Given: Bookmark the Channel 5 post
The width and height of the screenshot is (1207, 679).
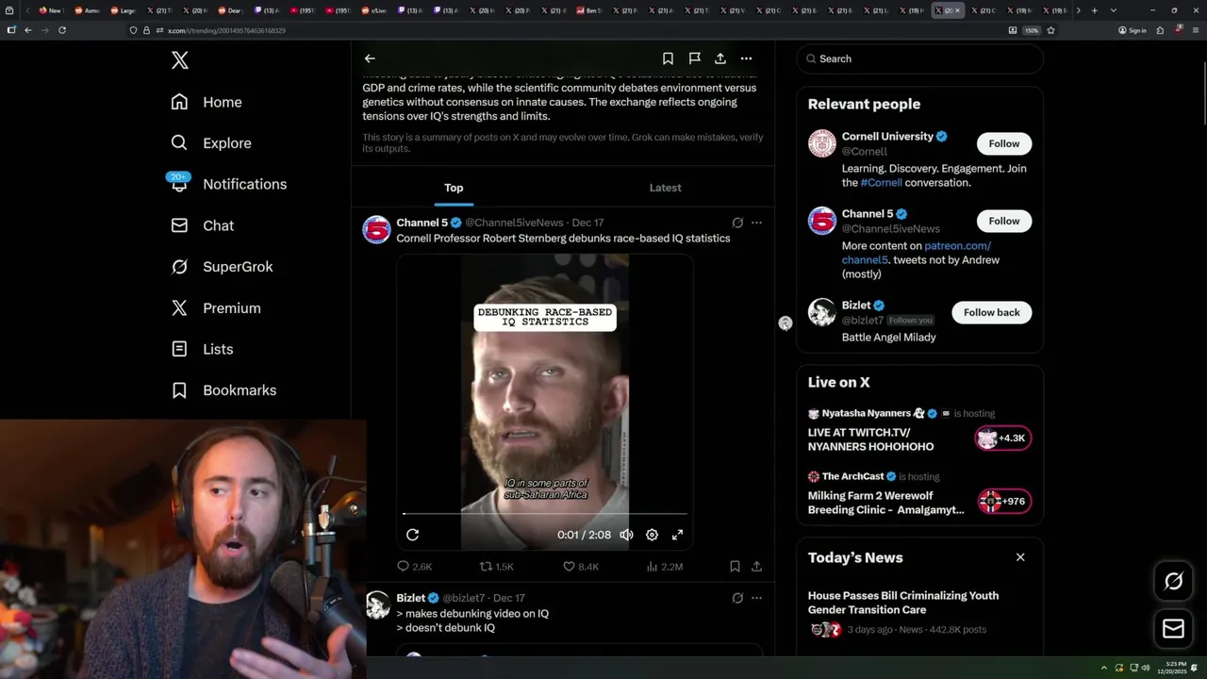Looking at the screenshot, I should (735, 567).
